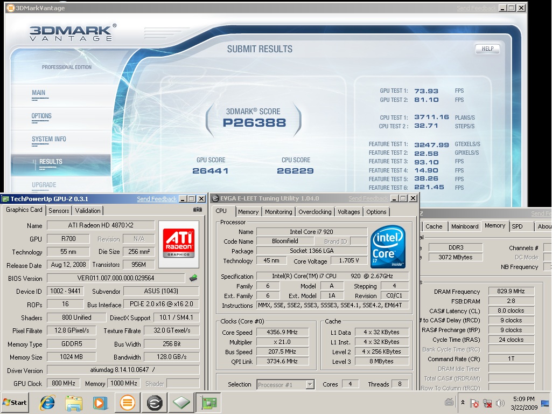
Task: Go to UPGRADE in 3DMark sidebar
Action: 44,185
